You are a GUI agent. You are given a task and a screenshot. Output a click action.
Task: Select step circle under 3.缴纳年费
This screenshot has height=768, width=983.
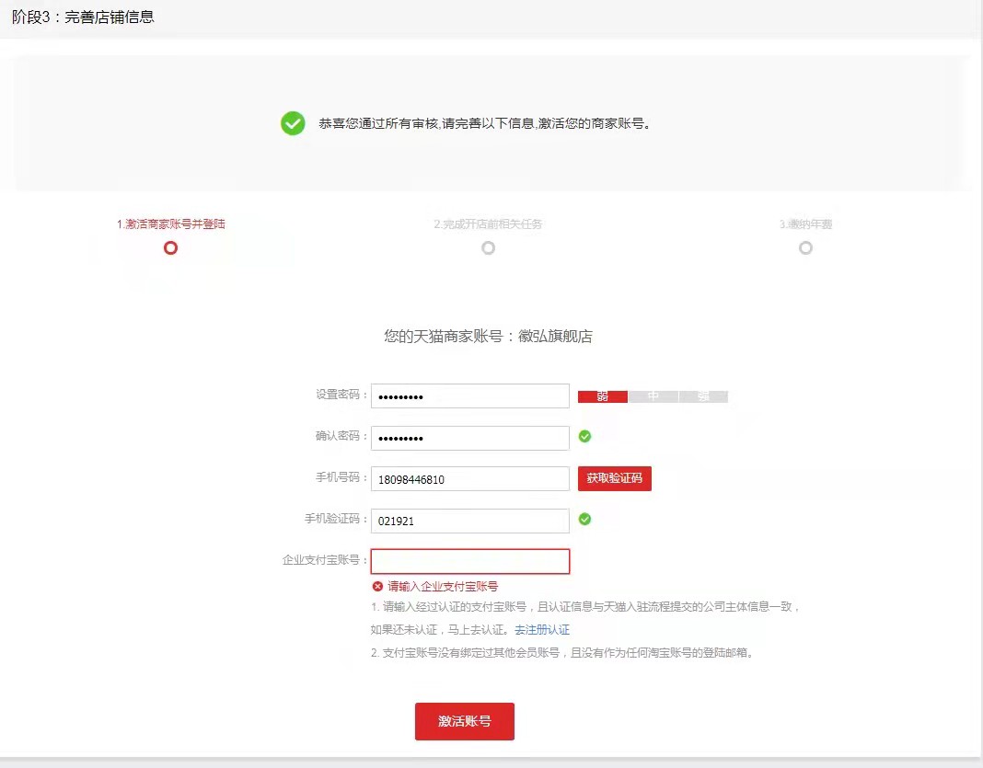click(805, 248)
